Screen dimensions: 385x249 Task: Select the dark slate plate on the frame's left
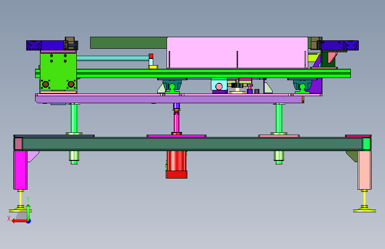click(54, 136)
